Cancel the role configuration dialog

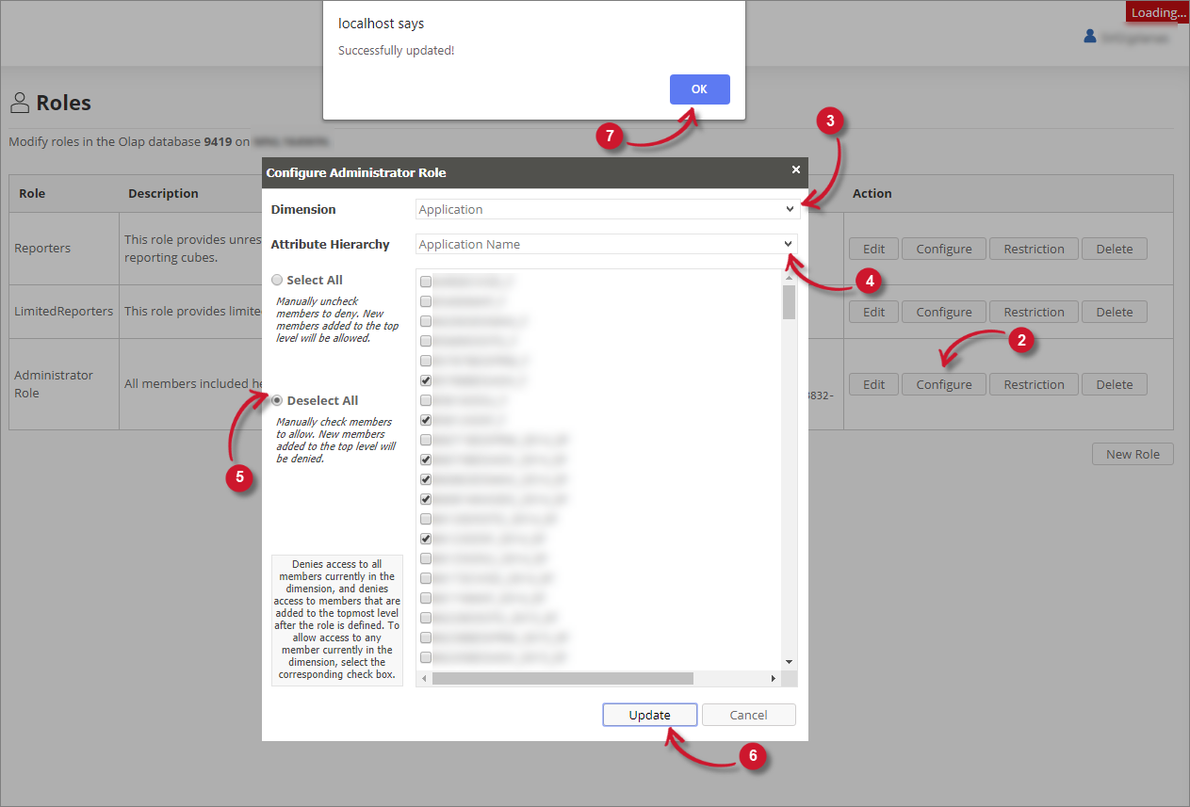coord(748,715)
